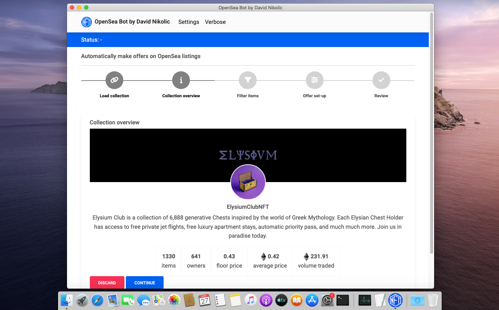Click the Filter items step label

(x=248, y=96)
